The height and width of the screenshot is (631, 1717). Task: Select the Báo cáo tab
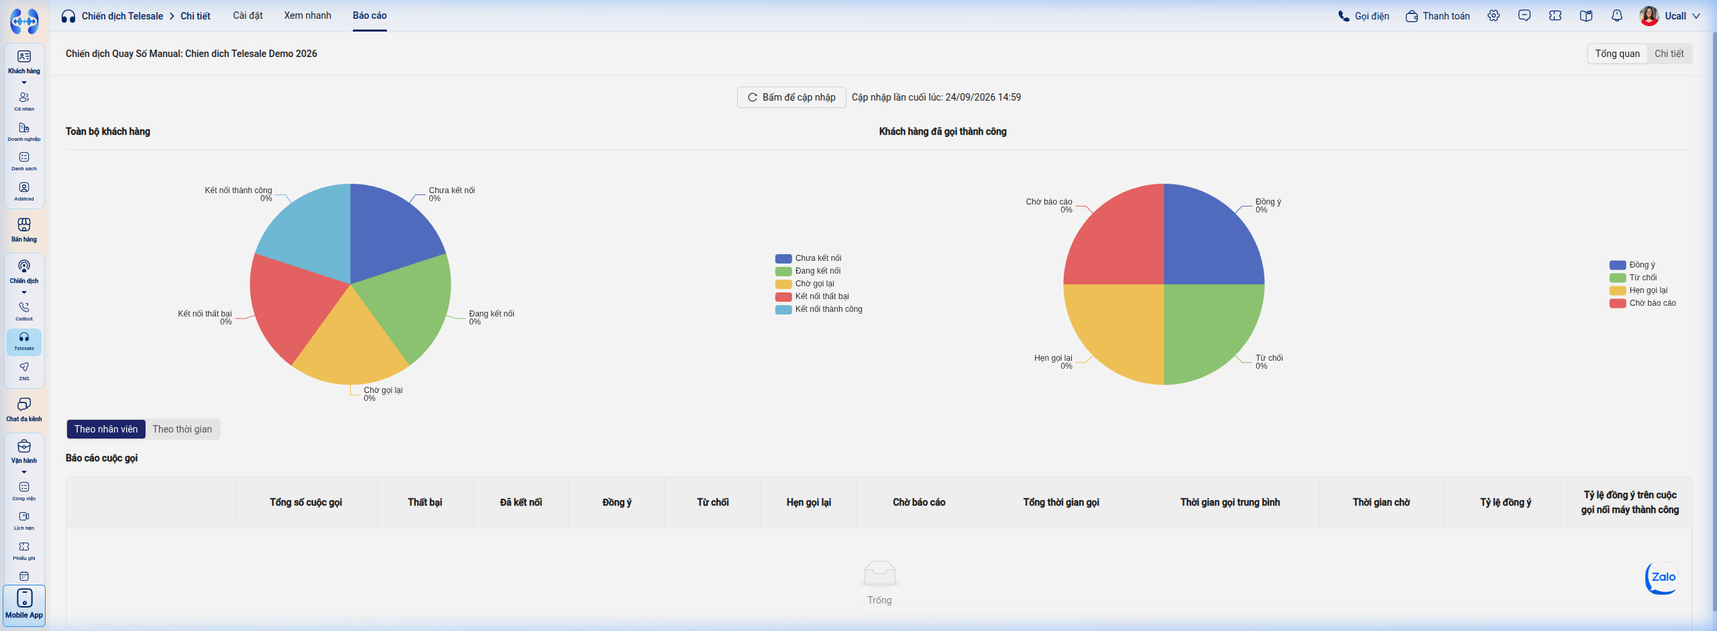click(370, 15)
